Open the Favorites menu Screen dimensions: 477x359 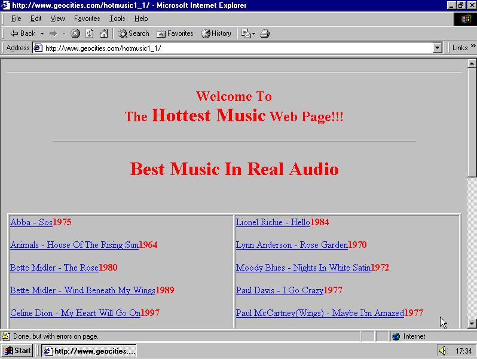click(87, 19)
